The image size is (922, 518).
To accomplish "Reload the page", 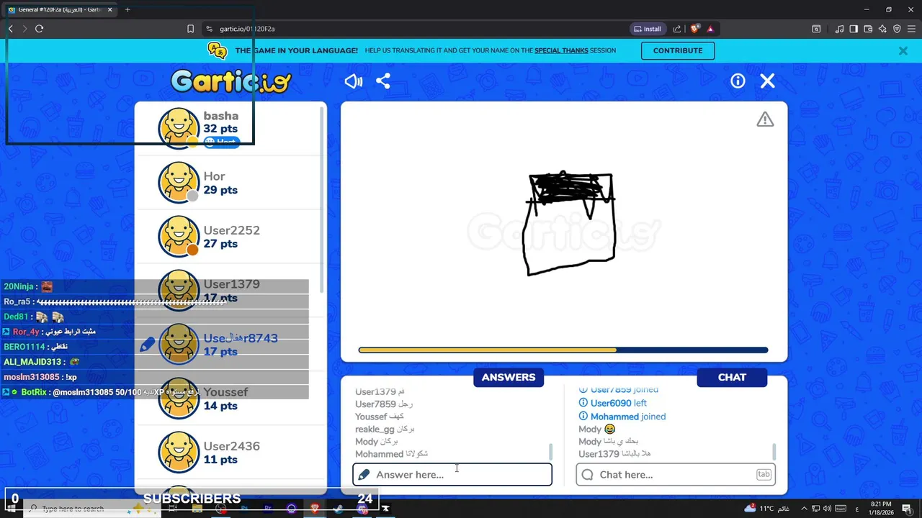I will coord(39,29).
